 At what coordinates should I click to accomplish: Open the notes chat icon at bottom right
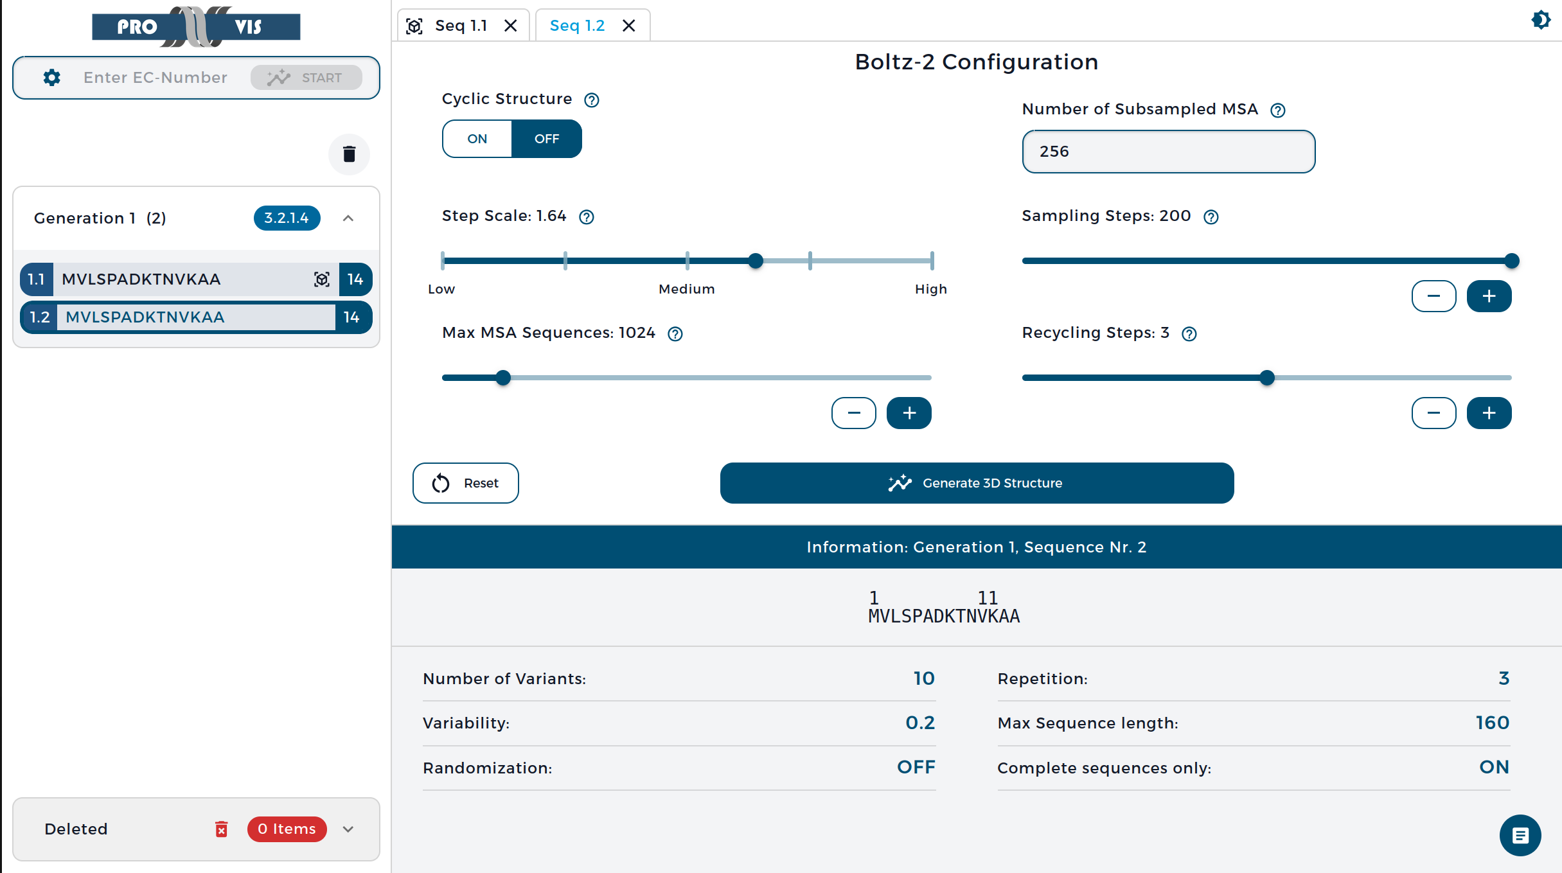[1520, 835]
